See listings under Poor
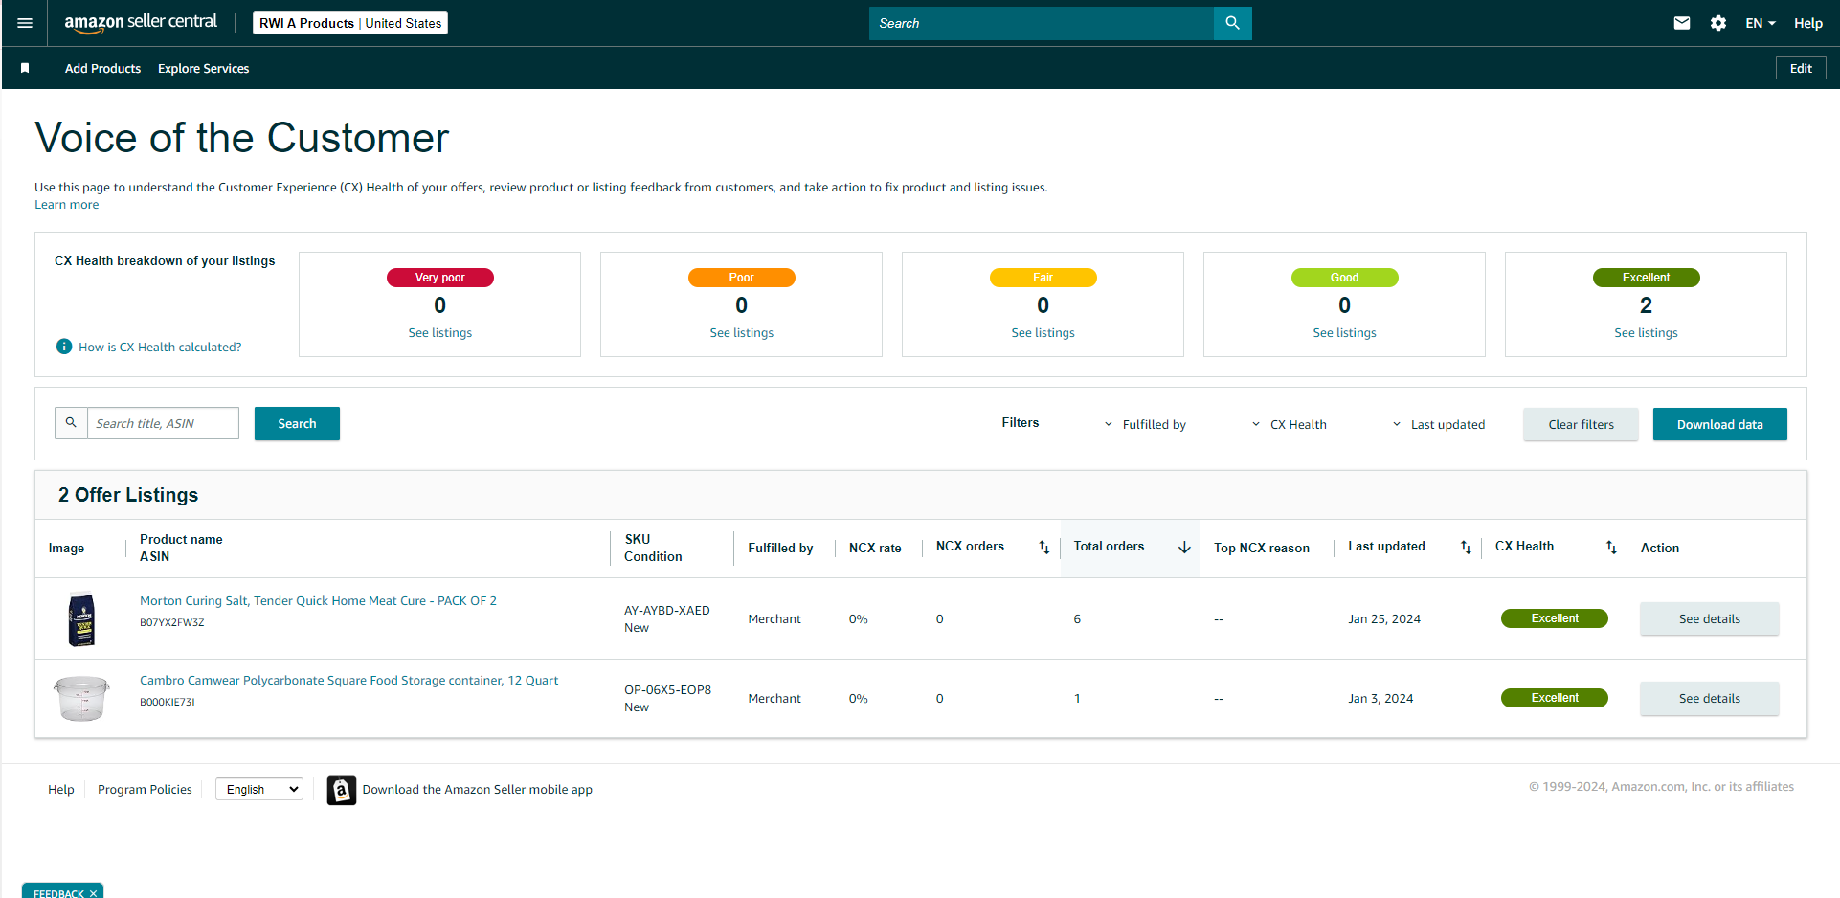The height and width of the screenshot is (898, 1840). click(742, 333)
